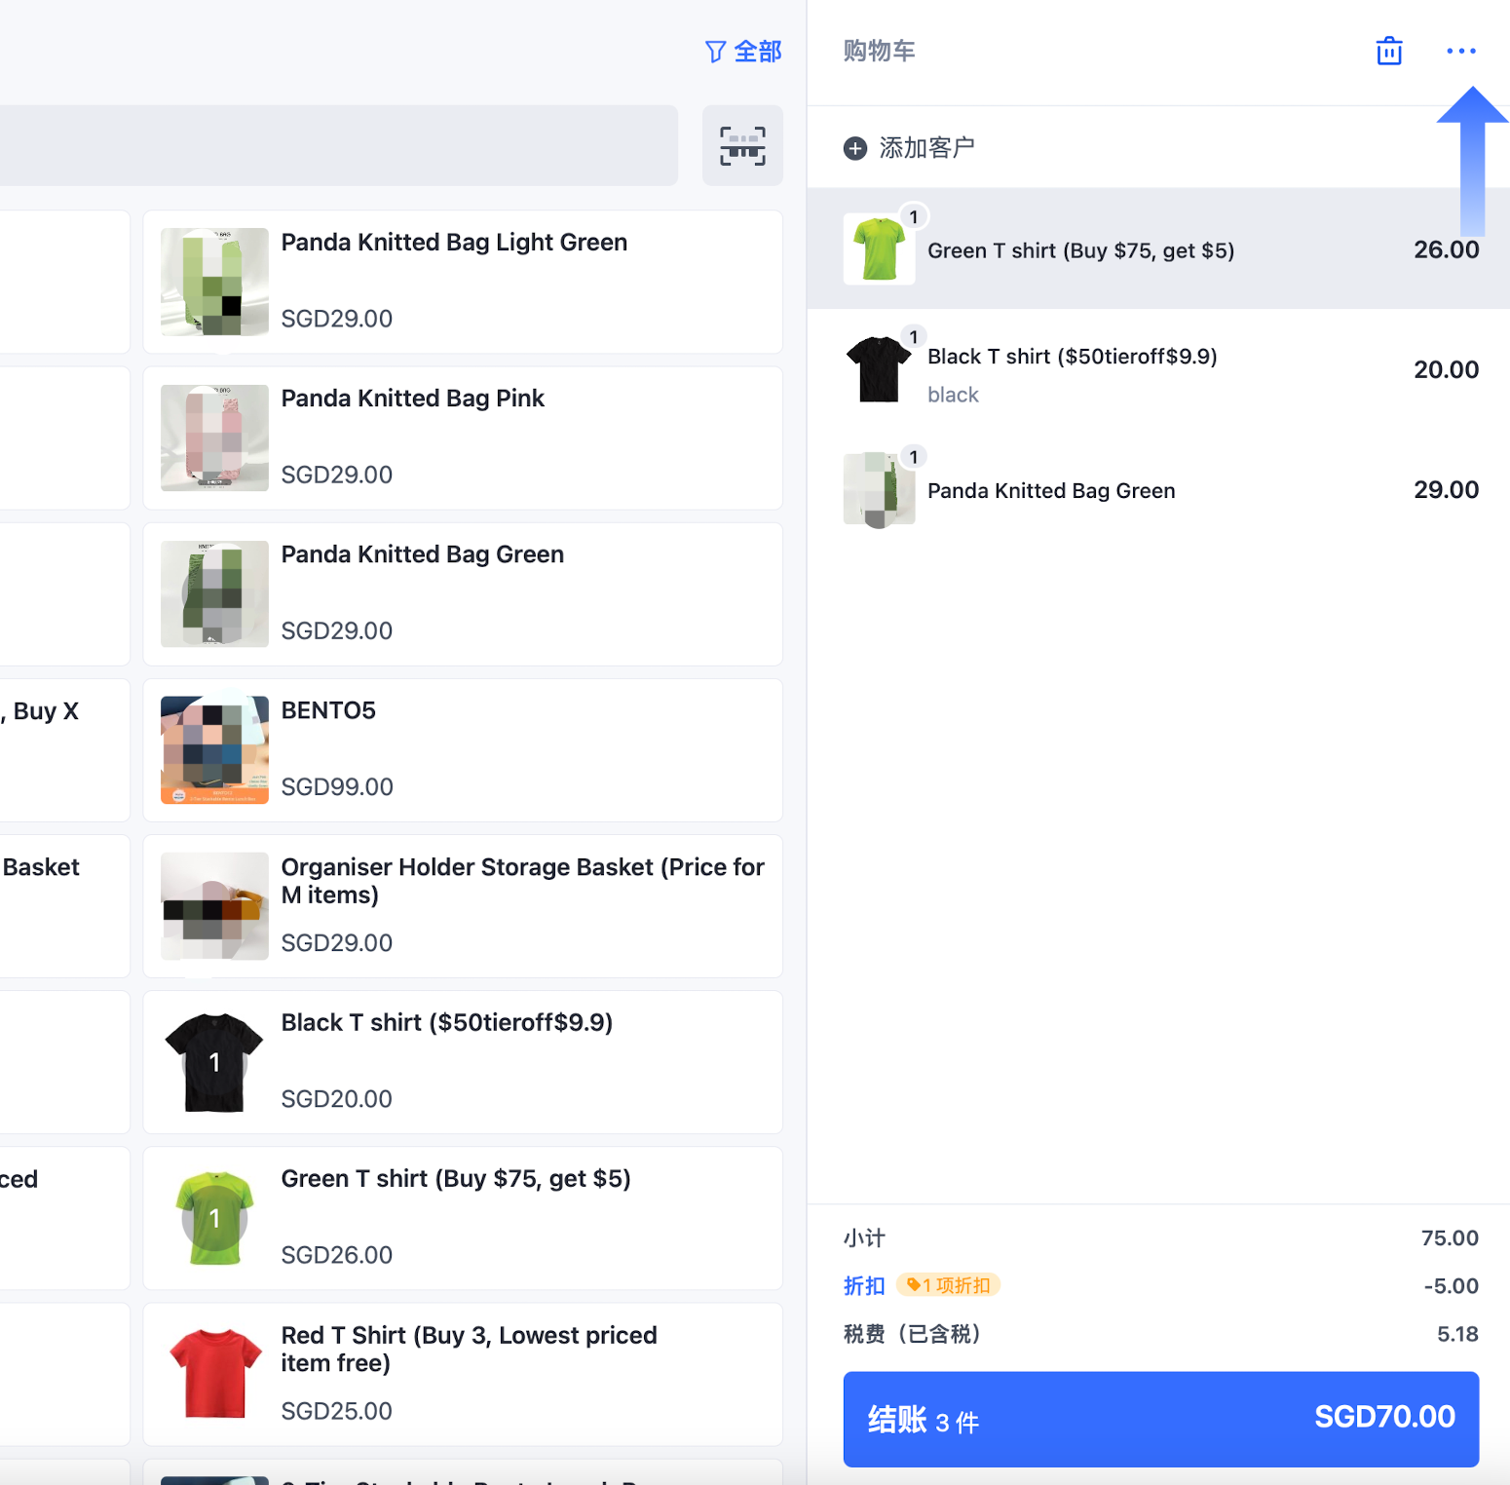1510x1485 pixels.
Task: Click SGD25.00 price of Red T Shirt
Action: coord(337,1411)
